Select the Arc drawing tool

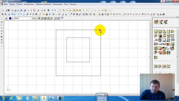coord(2,25)
